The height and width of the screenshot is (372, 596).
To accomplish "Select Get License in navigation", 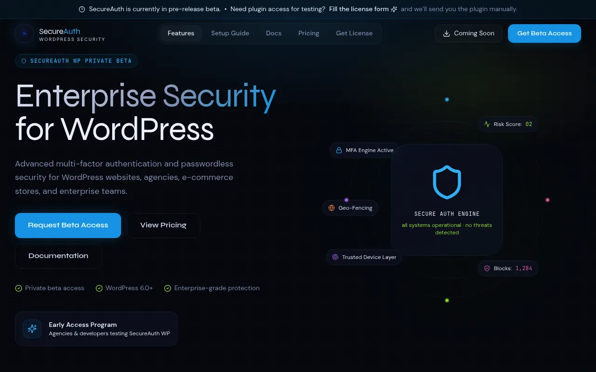I will (x=354, y=33).
